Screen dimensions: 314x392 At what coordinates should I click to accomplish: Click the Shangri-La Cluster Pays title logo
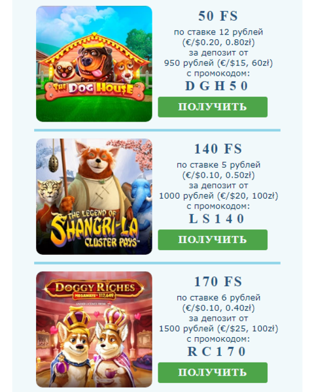[95, 229]
